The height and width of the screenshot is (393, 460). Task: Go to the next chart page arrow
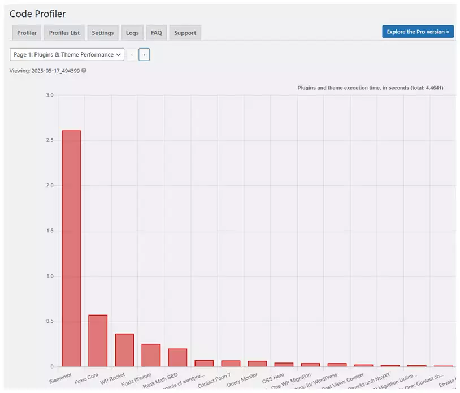click(x=144, y=55)
